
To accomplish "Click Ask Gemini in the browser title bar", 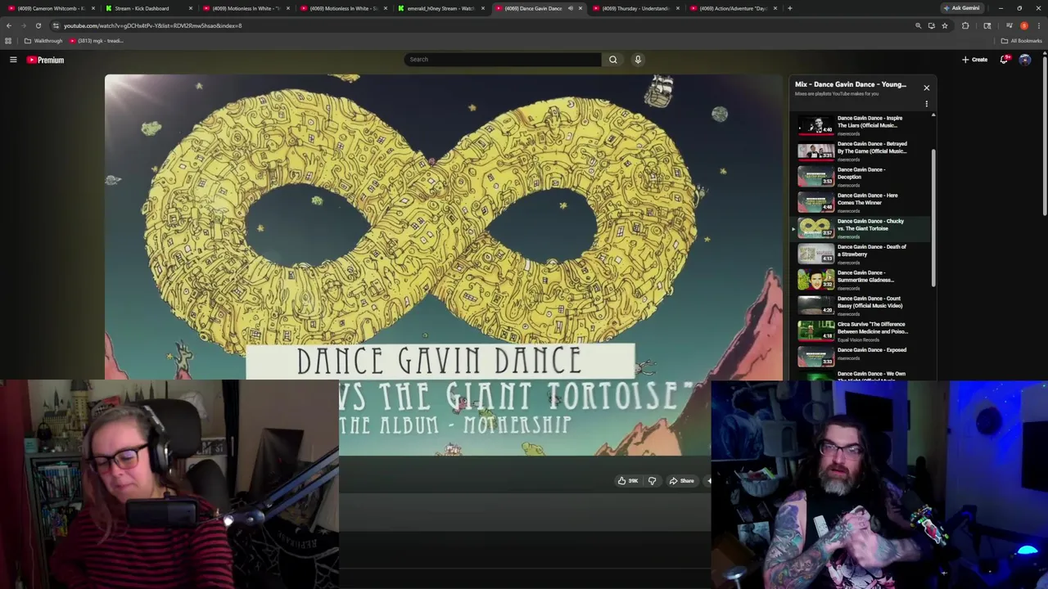I will [960, 8].
